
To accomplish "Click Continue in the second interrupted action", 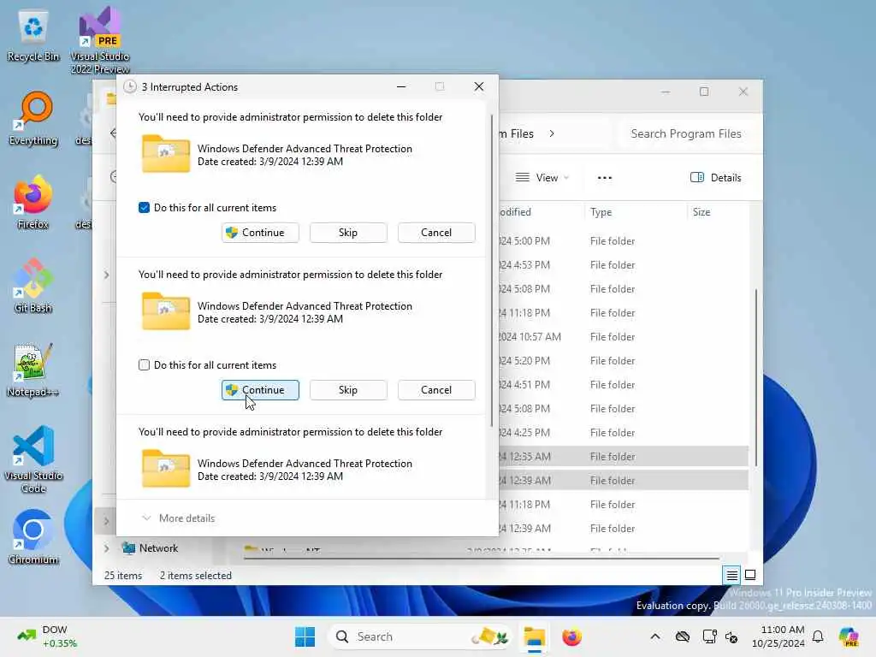I will coord(260,390).
